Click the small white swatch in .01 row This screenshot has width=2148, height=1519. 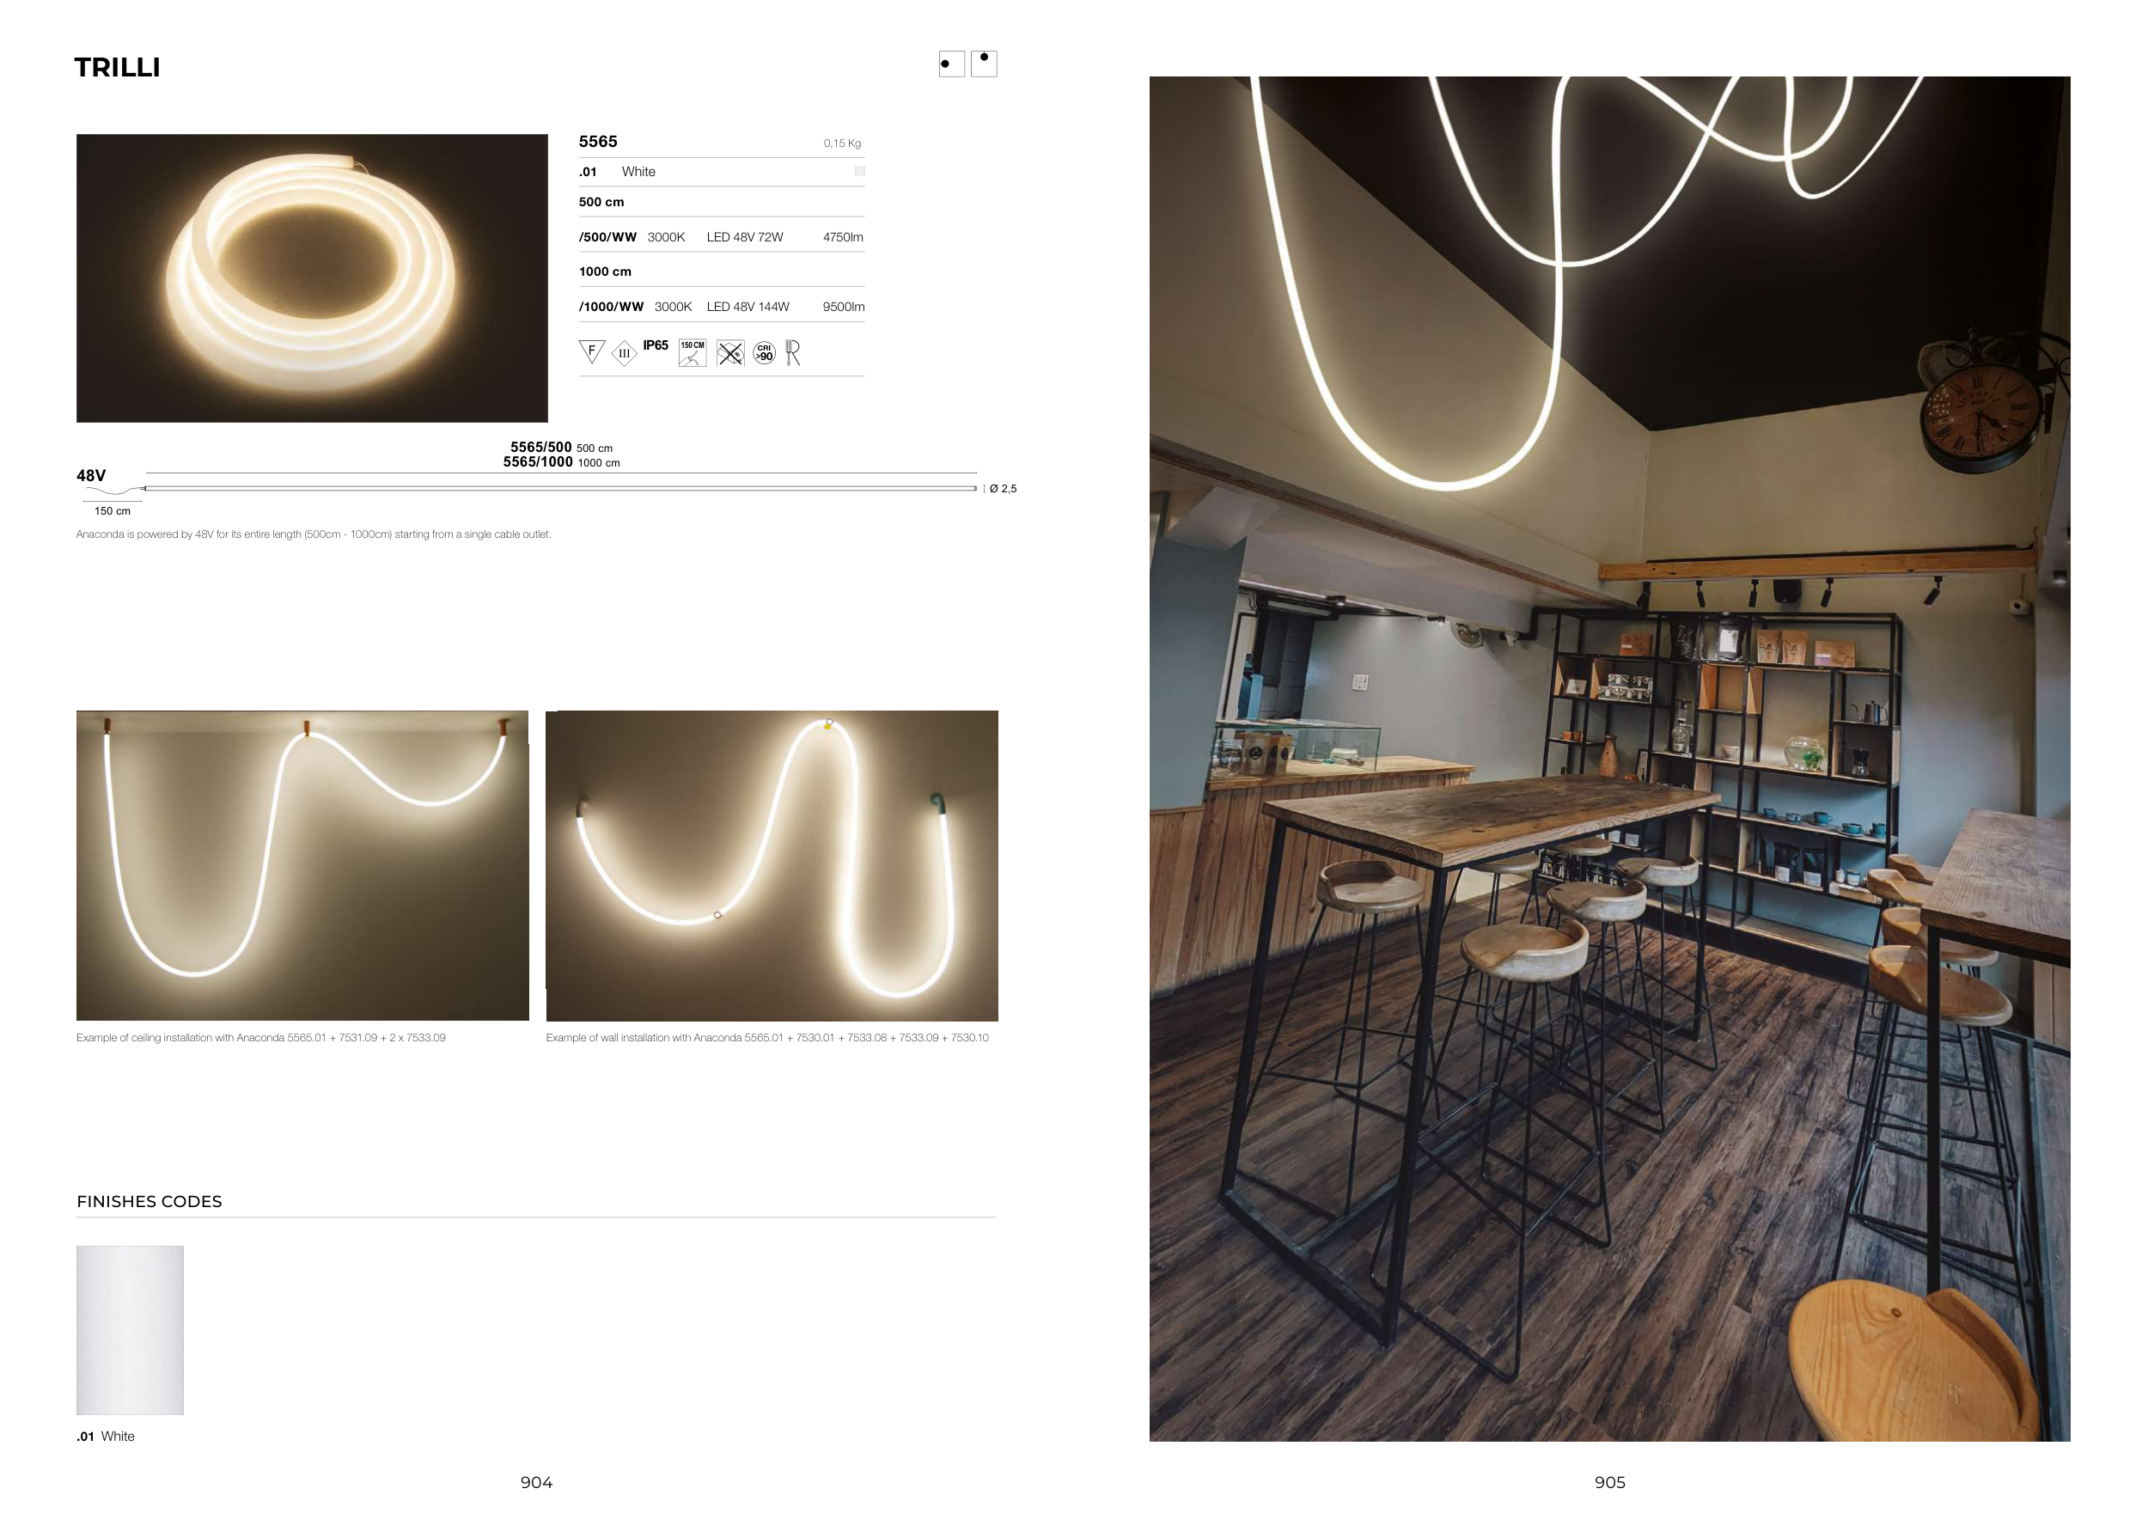point(859,171)
